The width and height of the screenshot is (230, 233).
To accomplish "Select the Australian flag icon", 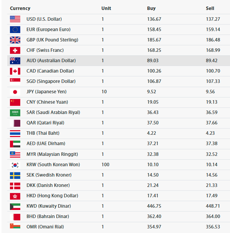I will 15,61.
